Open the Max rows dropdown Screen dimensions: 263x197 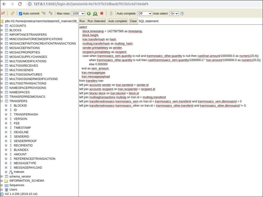click(78, 13)
